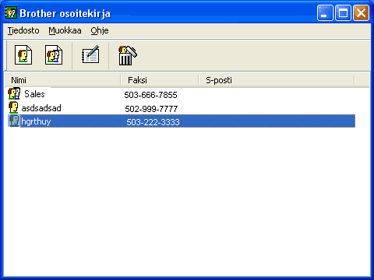Click the Delete trash can icon
The height and width of the screenshot is (280, 374).
[127, 55]
